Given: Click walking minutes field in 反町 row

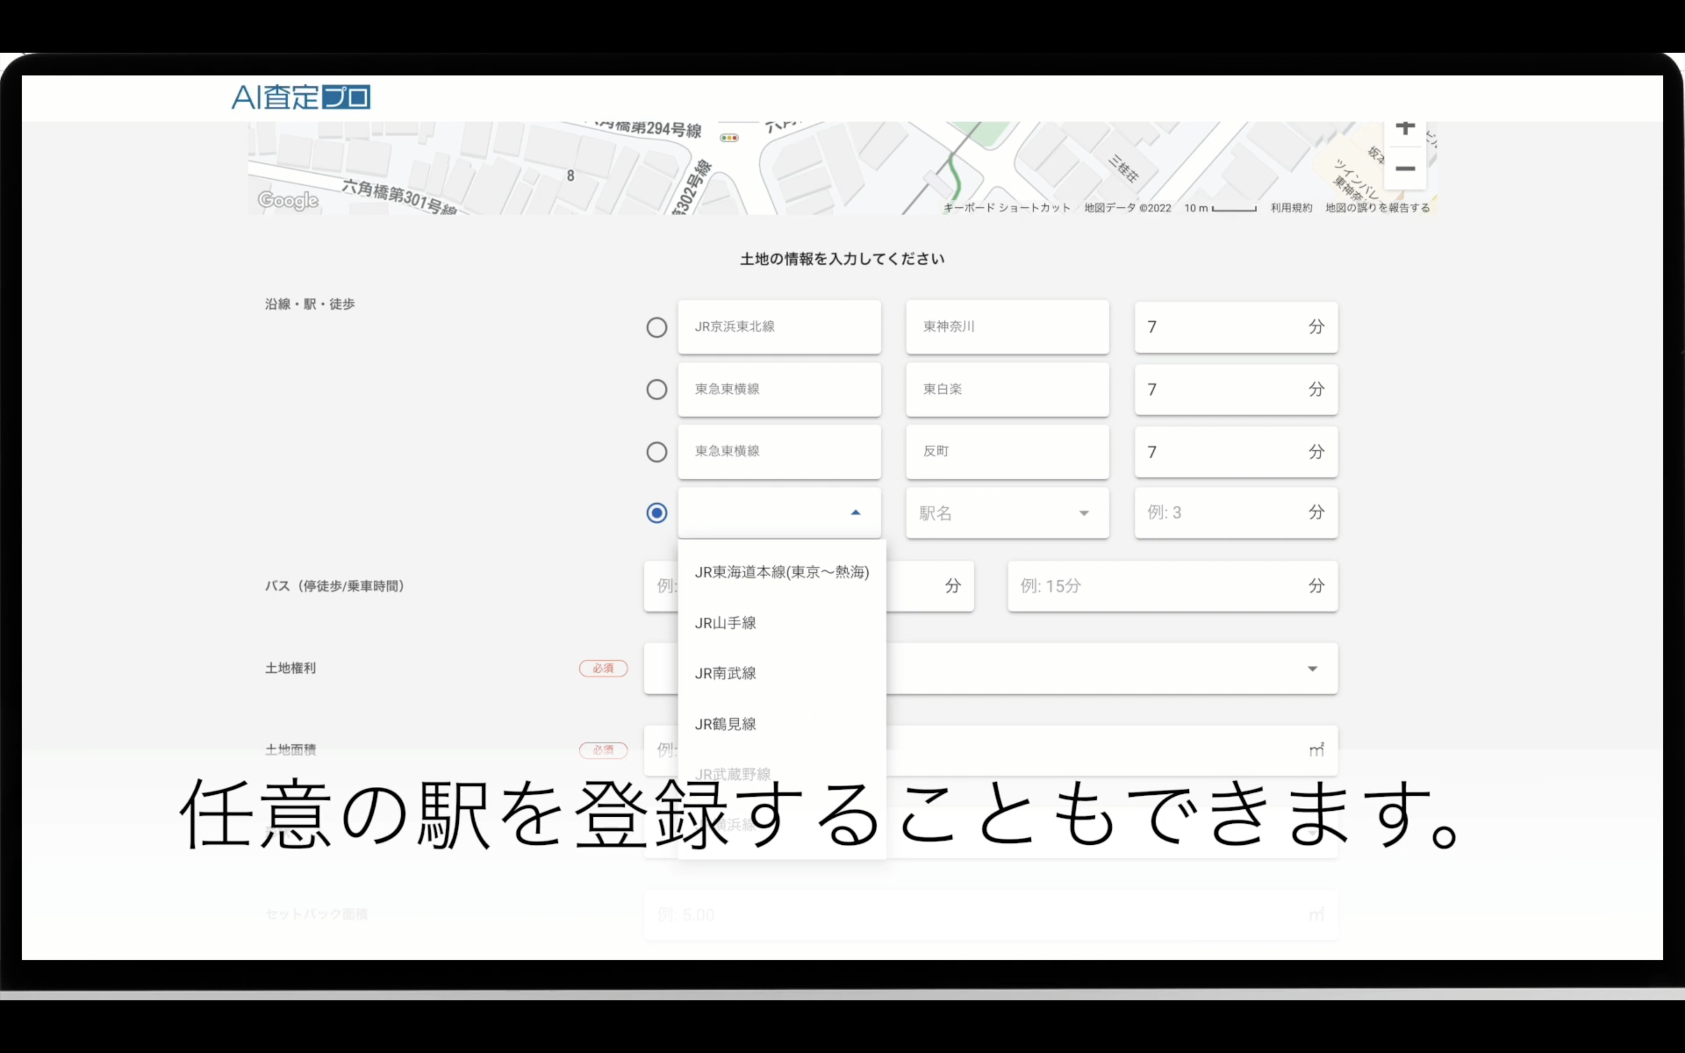Looking at the screenshot, I should [x=1236, y=452].
